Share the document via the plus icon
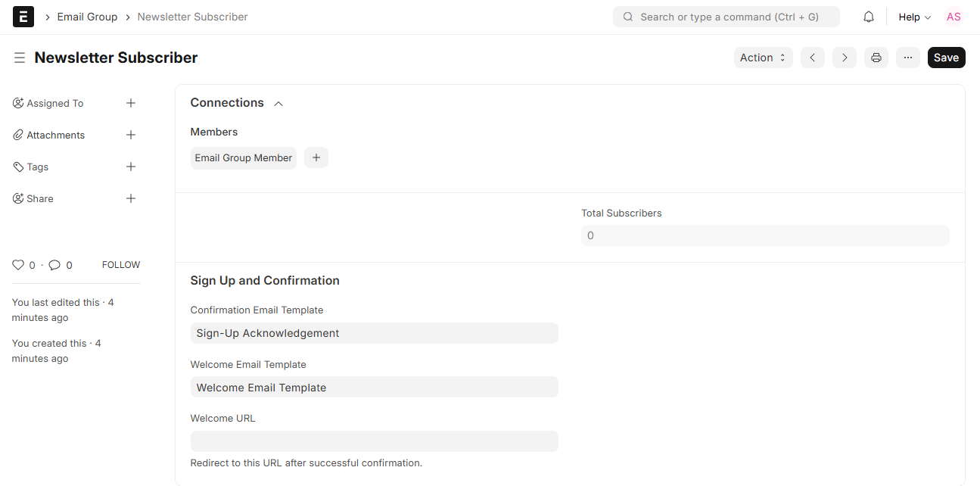 coord(130,198)
